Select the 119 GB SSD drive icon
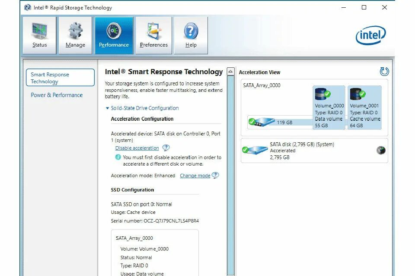 [x=262, y=122]
